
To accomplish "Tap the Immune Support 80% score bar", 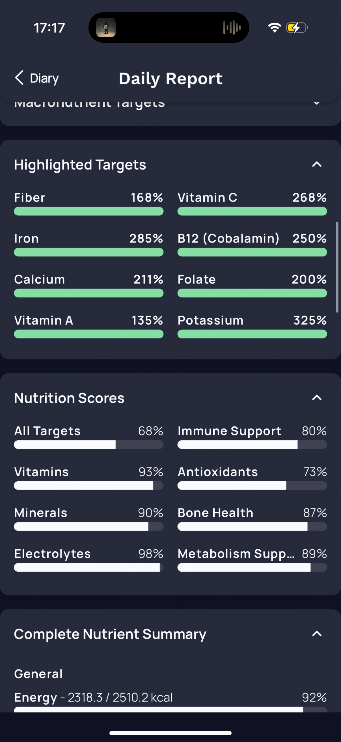I will pyautogui.click(x=252, y=445).
